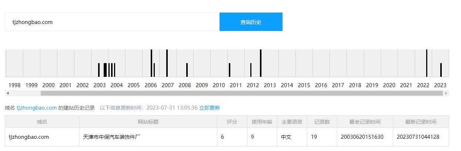Select the tall snapshot bar at end of 2012

[x=261, y=63]
